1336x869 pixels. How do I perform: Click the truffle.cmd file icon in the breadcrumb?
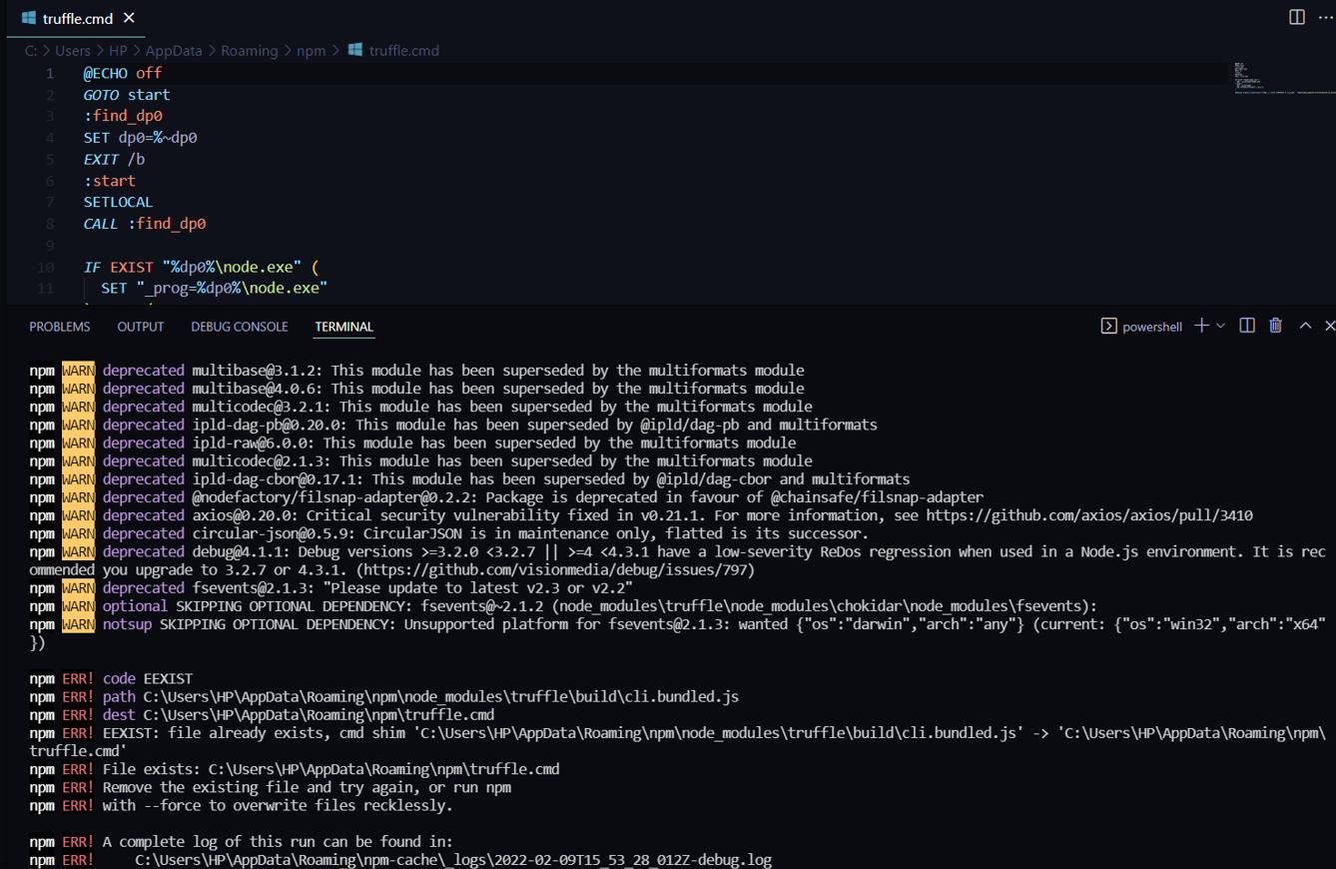point(355,50)
